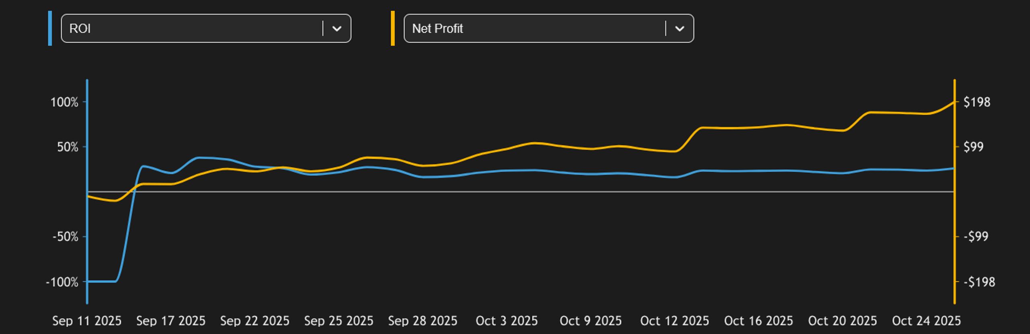
Task: Click the Oct 12 2025 date label
Action: pos(675,321)
